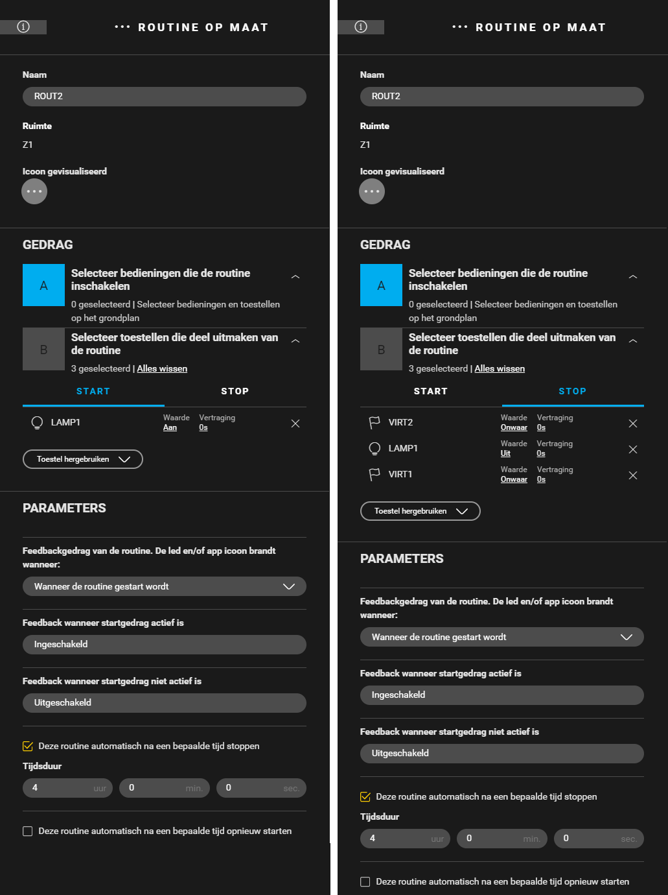This screenshot has height=895, width=668.
Task: Click the bulb icon of LAMP1 in the right panel
Action: pyautogui.click(x=374, y=449)
